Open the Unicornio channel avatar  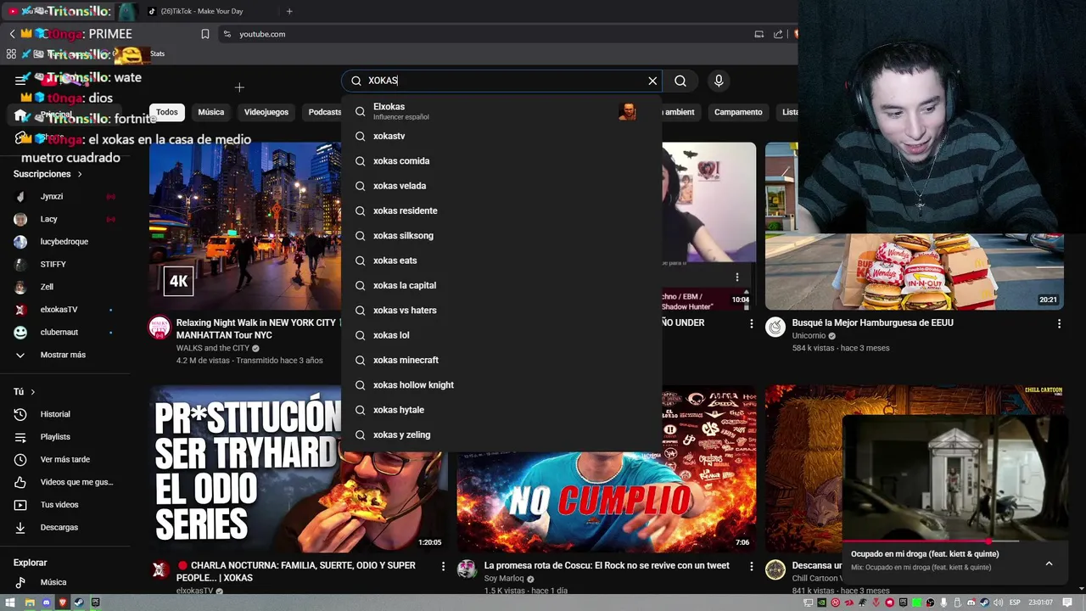tap(775, 328)
